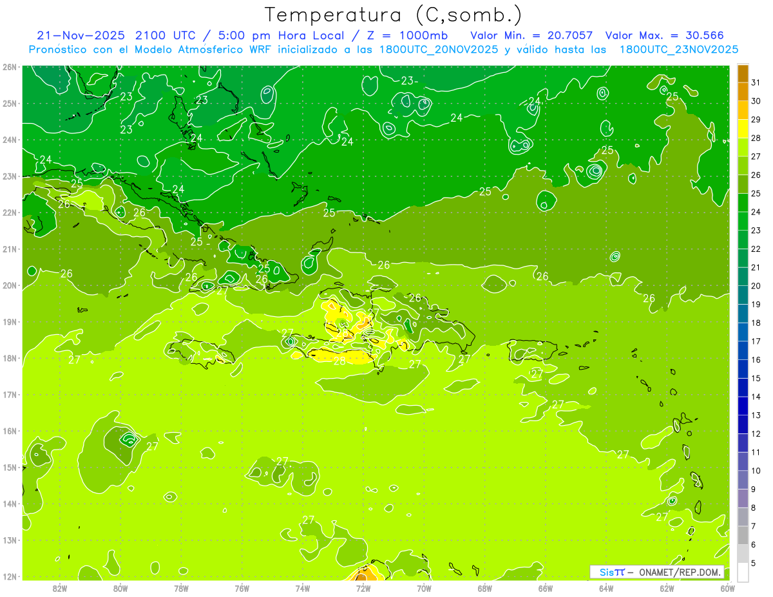Screen dimensions: 773x597
Task: Click the "23N" latitude axis label
Action: coord(9,176)
